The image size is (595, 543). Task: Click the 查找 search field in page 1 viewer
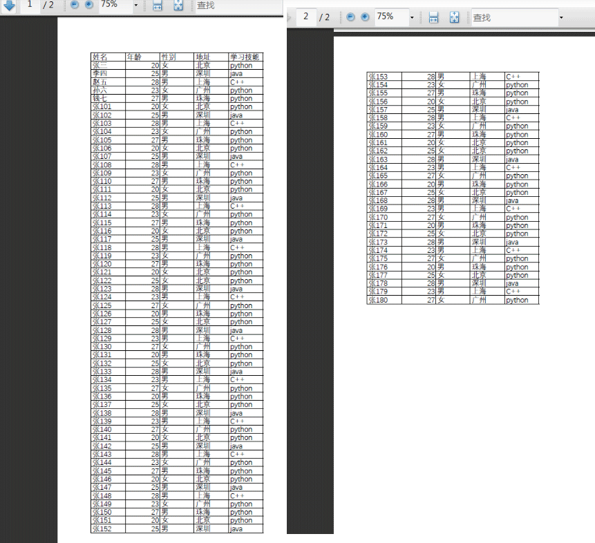pyautogui.click(x=239, y=6)
